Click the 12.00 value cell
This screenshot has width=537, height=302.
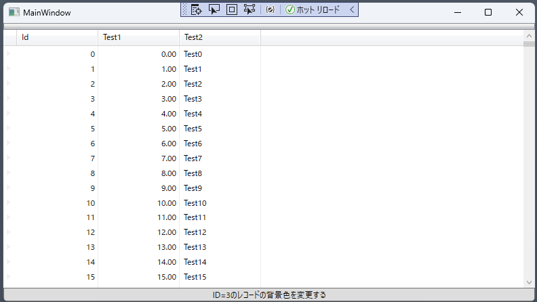(139, 232)
